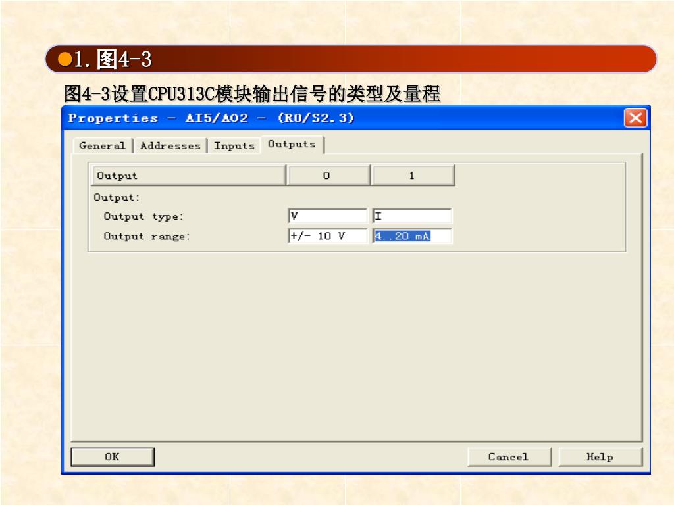The image size is (674, 505).
Task: Click the Output row header button
Action: click(x=189, y=175)
